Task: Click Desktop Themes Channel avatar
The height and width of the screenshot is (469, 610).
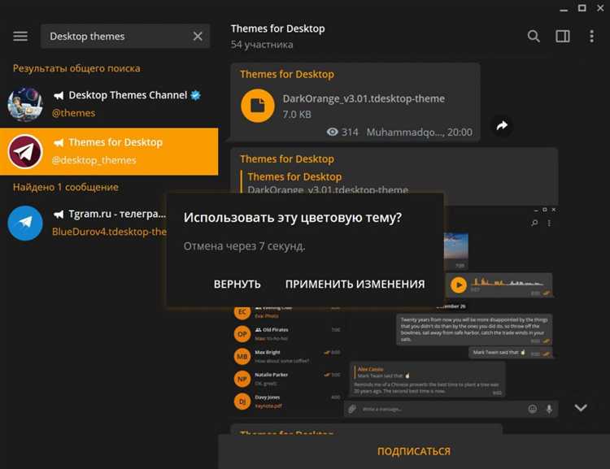Action: point(25,104)
